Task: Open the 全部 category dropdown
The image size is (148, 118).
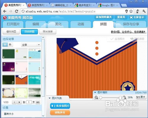Action: click(x=31, y=45)
